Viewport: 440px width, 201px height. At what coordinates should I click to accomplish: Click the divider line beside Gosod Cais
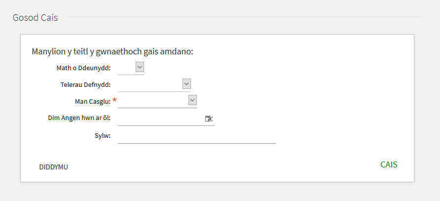pyautogui.click(x=244, y=17)
